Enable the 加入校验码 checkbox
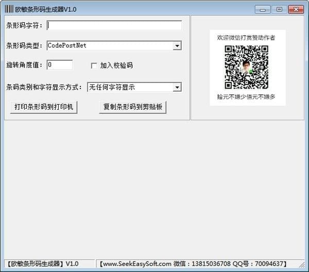This screenshot has width=309, height=272. [x=94, y=65]
